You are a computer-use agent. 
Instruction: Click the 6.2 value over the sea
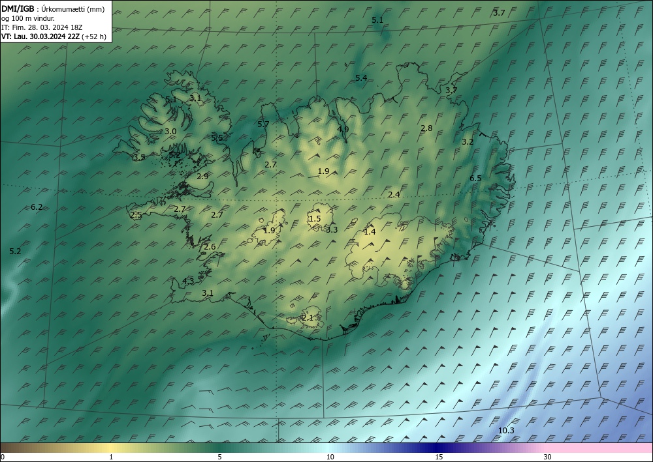pos(37,207)
